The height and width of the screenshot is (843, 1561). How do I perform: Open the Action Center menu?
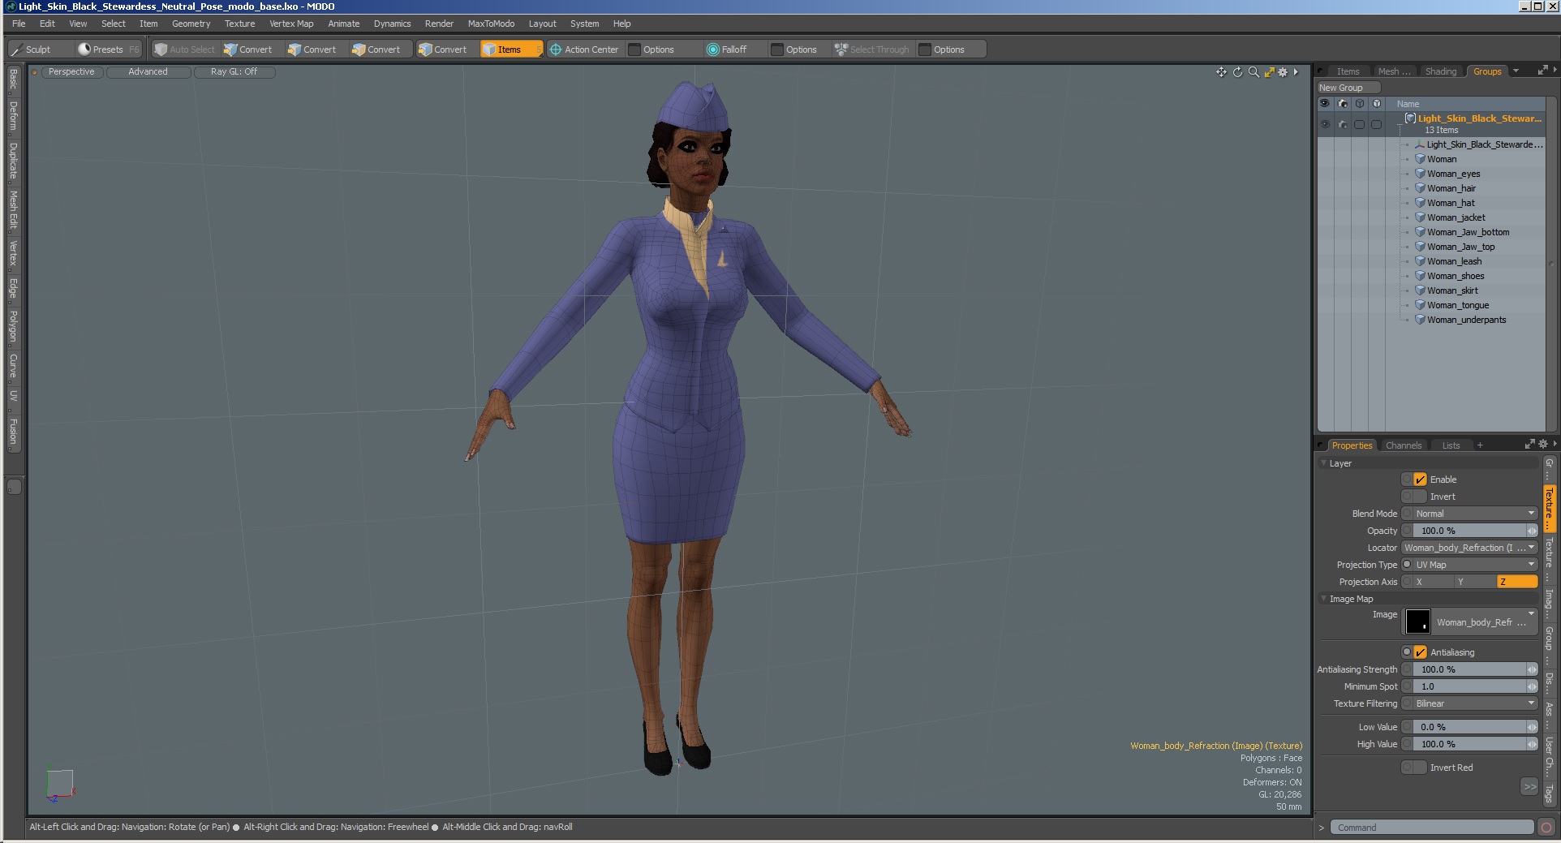585,49
